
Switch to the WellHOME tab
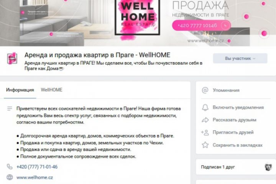pyautogui.click(x=52, y=90)
